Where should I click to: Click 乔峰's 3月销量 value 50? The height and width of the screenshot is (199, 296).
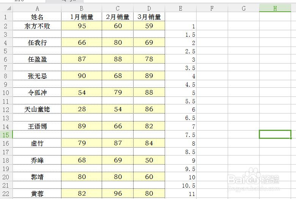tap(149, 160)
